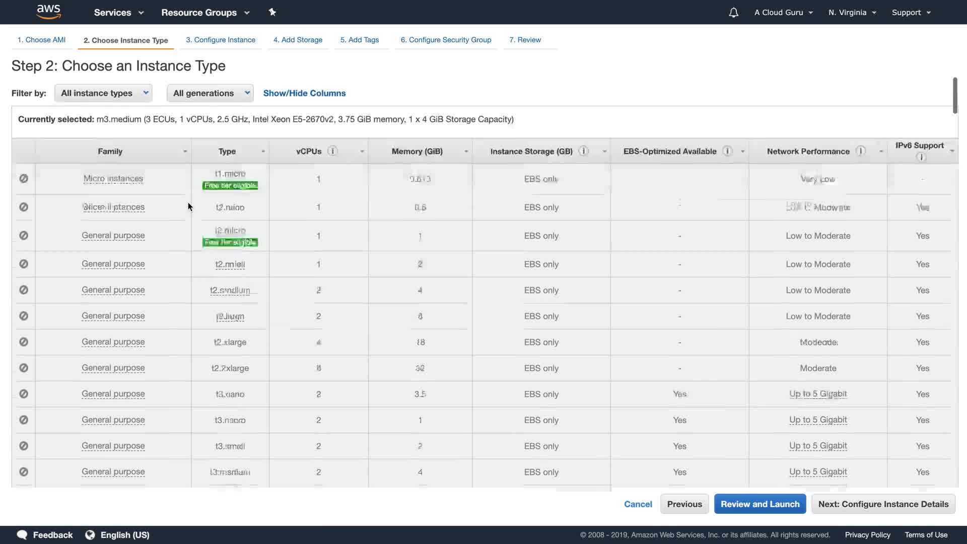
Task: Click the Feedback speech bubble icon
Action: point(22,535)
